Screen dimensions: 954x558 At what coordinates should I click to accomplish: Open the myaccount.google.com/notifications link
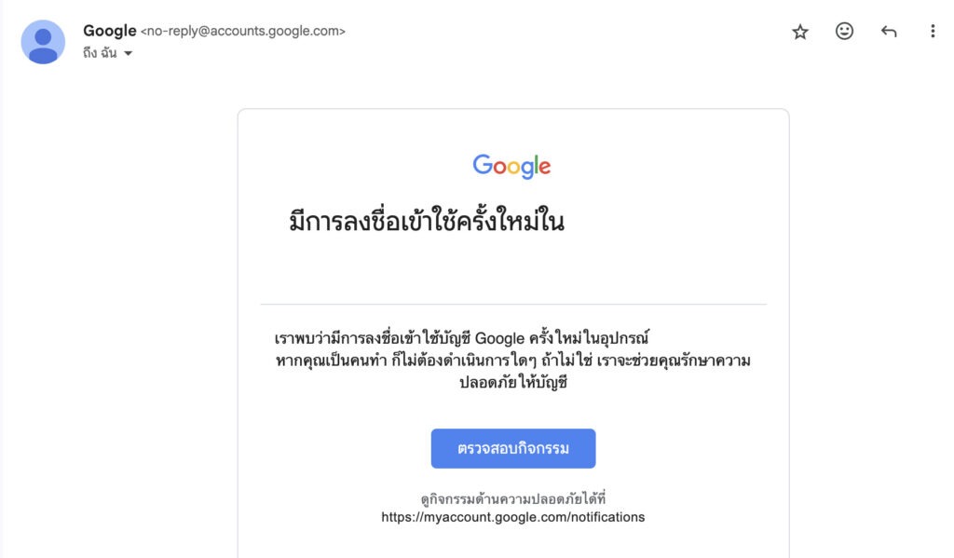point(512,517)
